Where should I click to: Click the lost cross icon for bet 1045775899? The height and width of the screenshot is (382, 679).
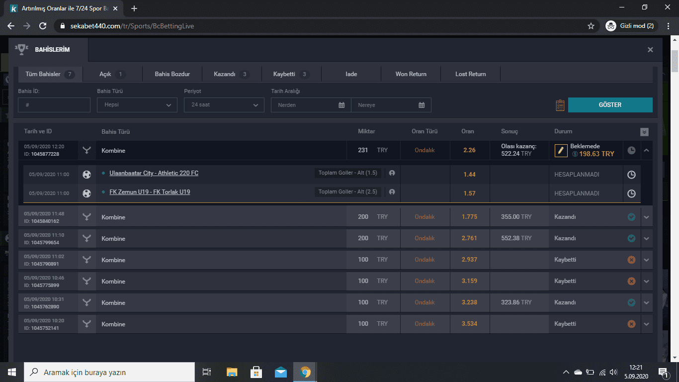tap(631, 281)
